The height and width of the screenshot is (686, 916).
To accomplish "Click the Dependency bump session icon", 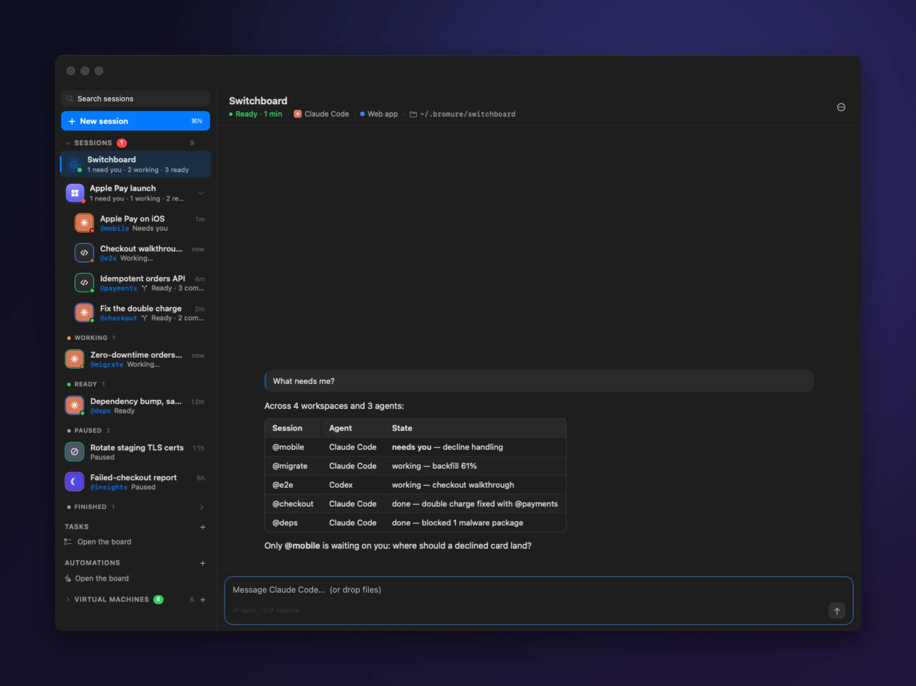I will click(75, 405).
